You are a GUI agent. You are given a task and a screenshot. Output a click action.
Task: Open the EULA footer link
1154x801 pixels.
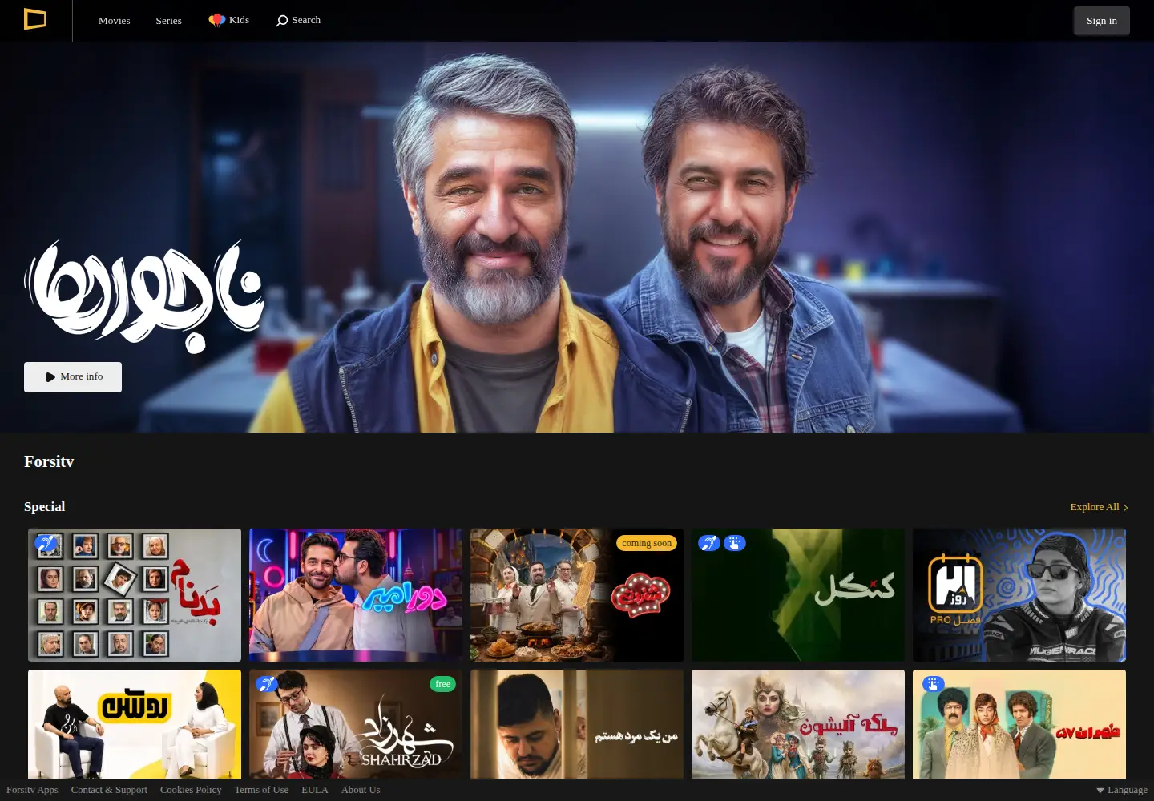click(x=315, y=790)
